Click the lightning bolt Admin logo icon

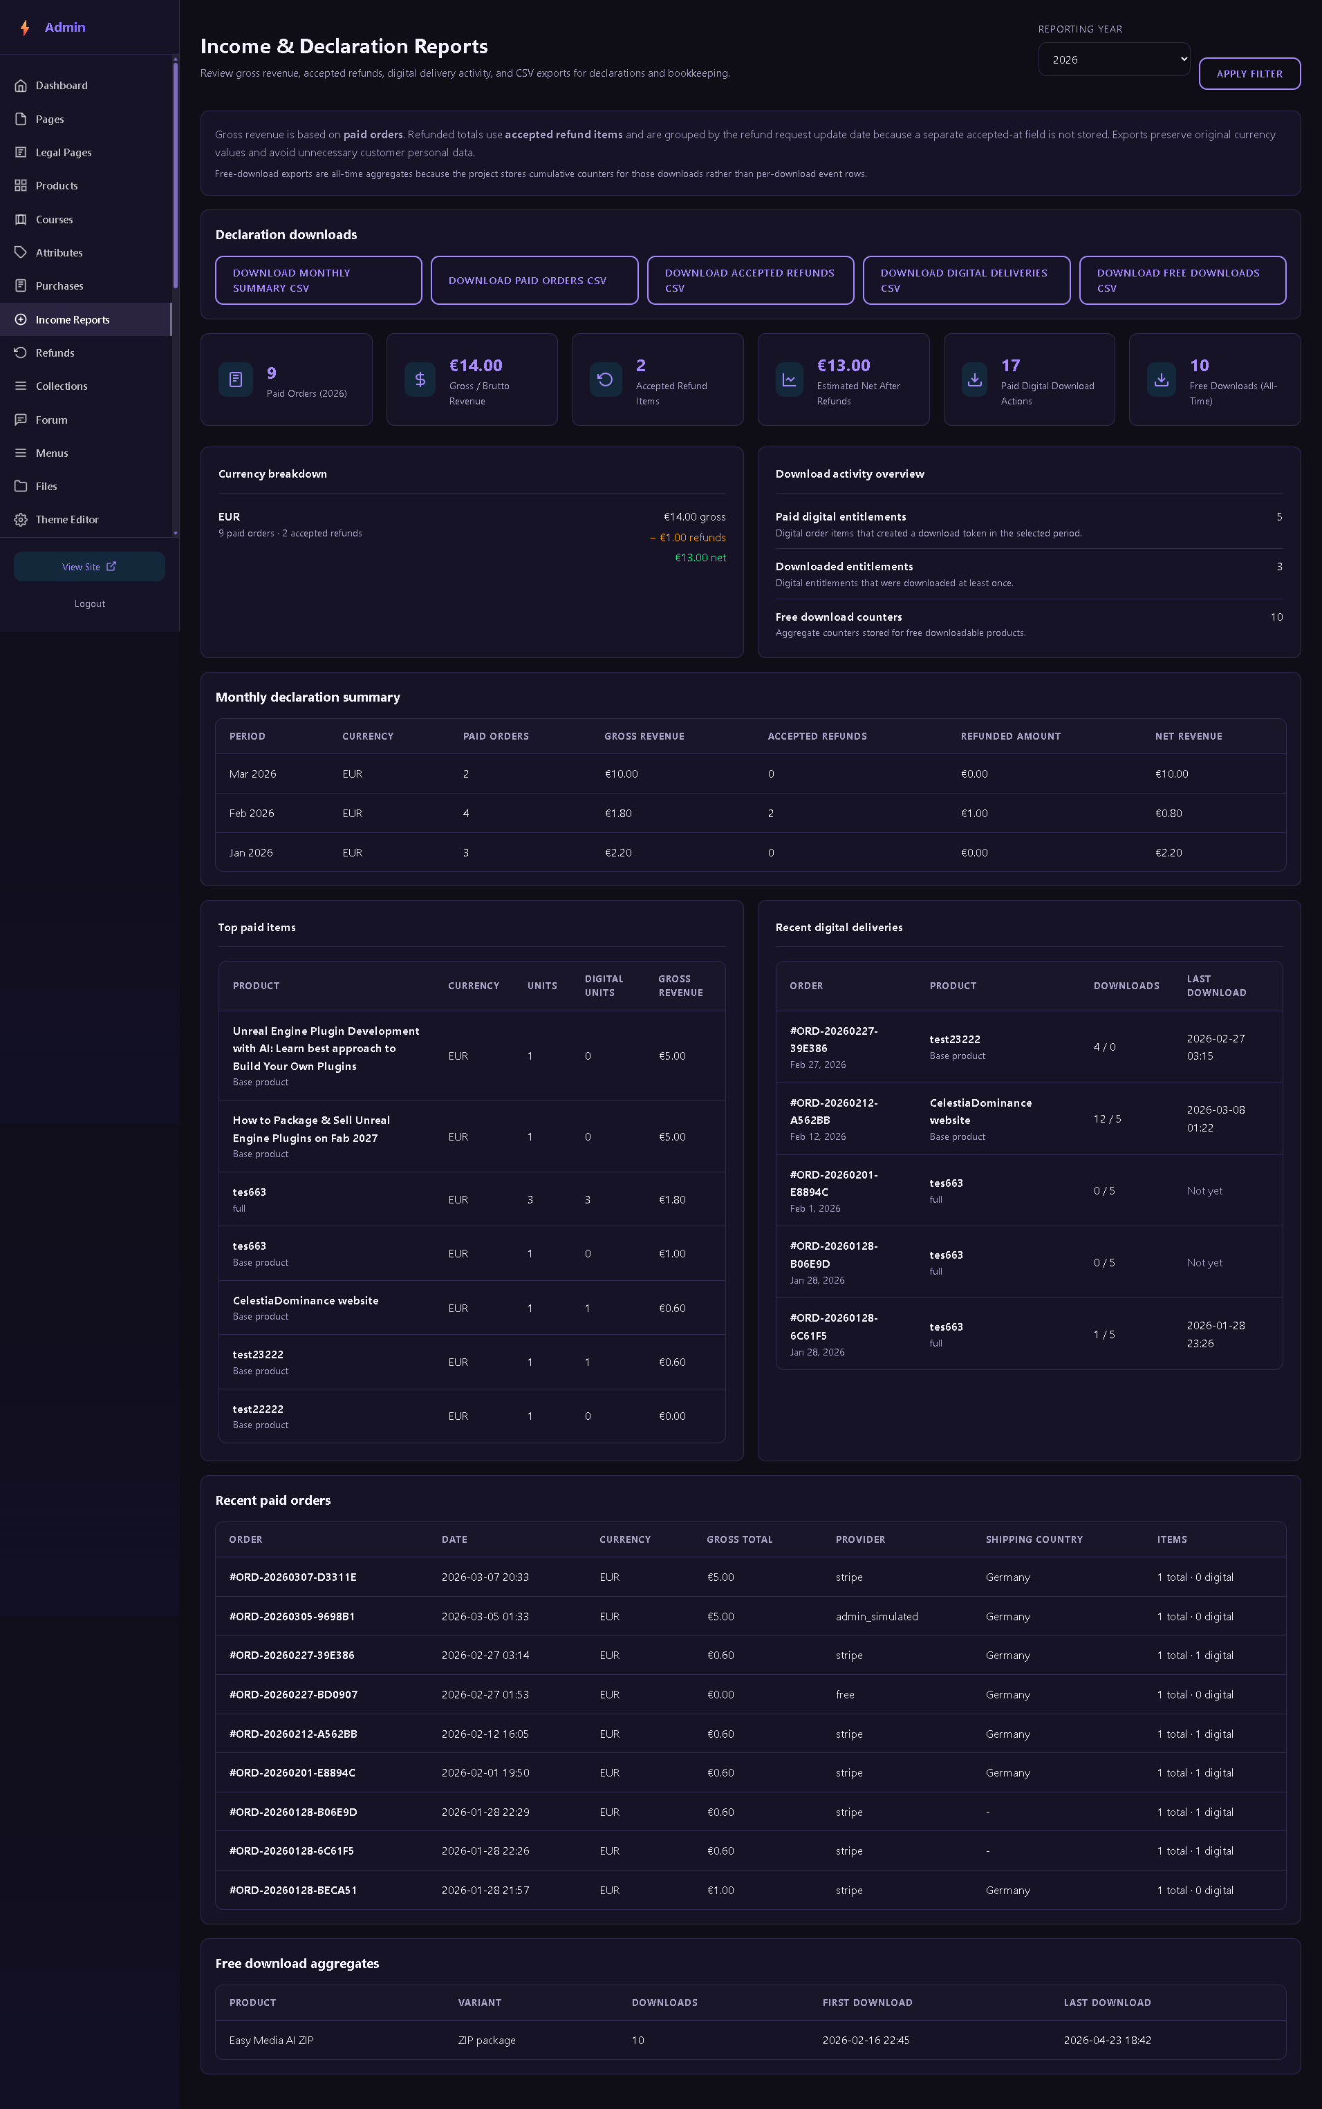point(24,27)
